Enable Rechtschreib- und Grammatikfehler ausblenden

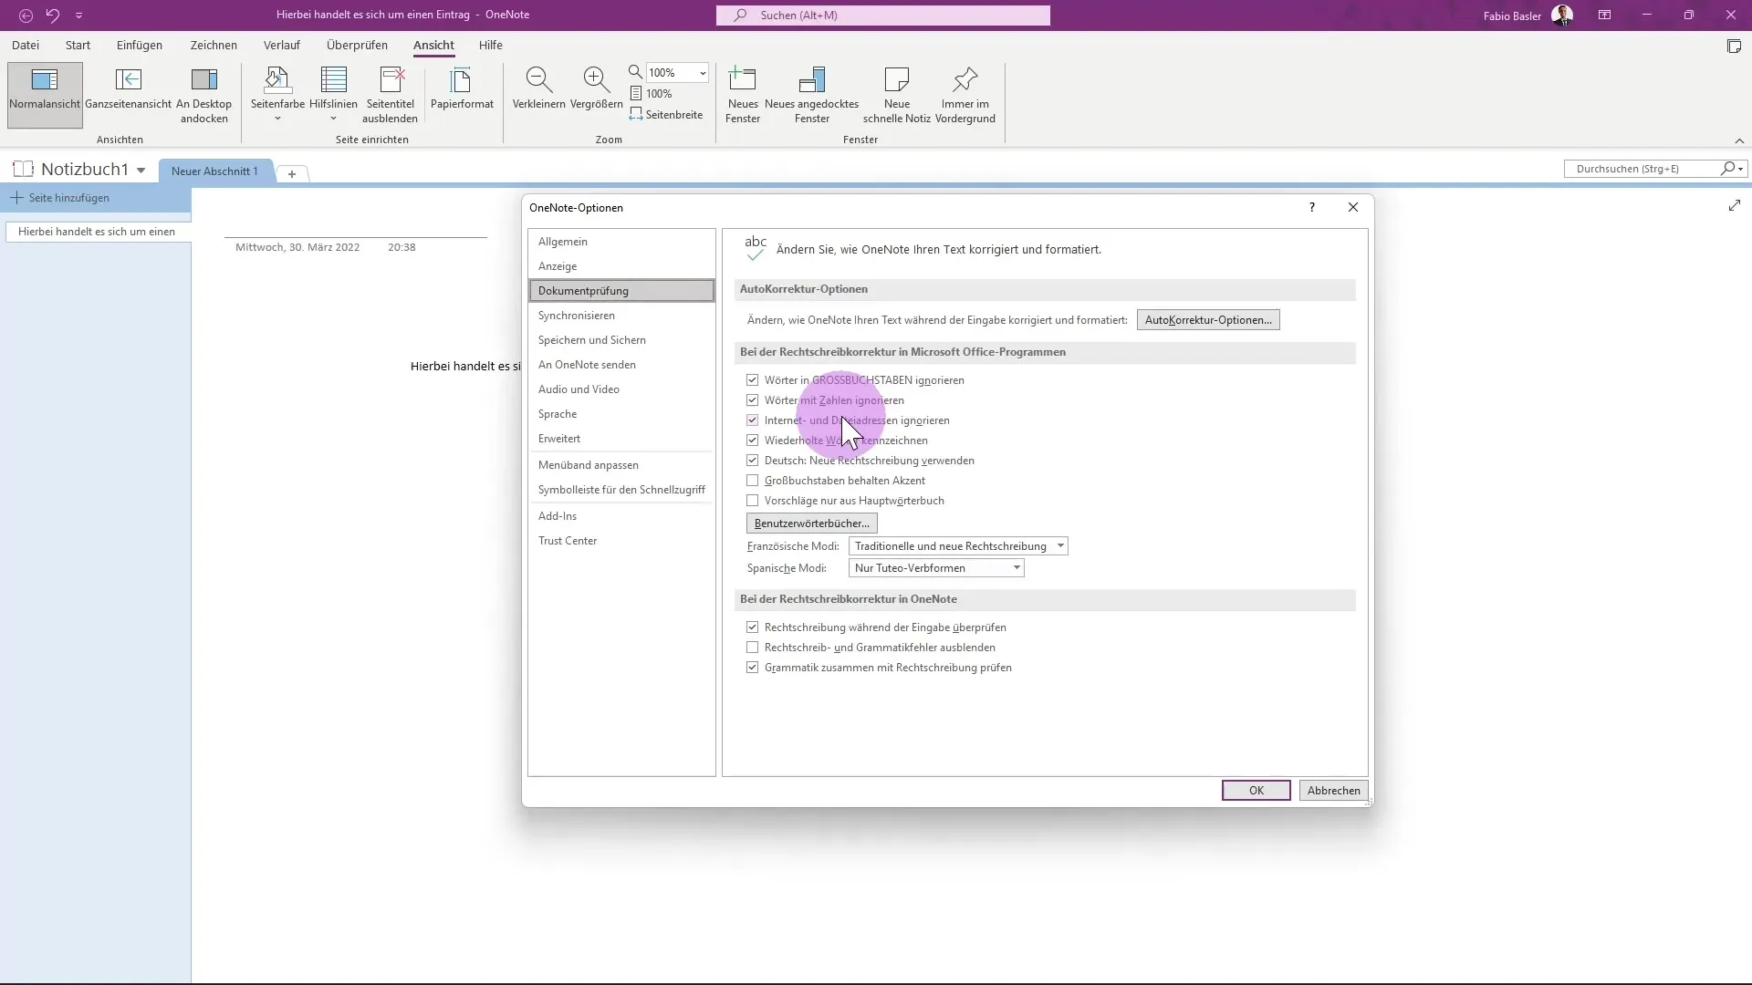click(752, 648)
